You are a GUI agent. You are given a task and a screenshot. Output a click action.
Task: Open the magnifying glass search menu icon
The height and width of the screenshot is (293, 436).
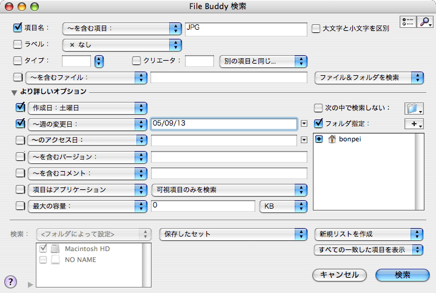tap(425, 22)
